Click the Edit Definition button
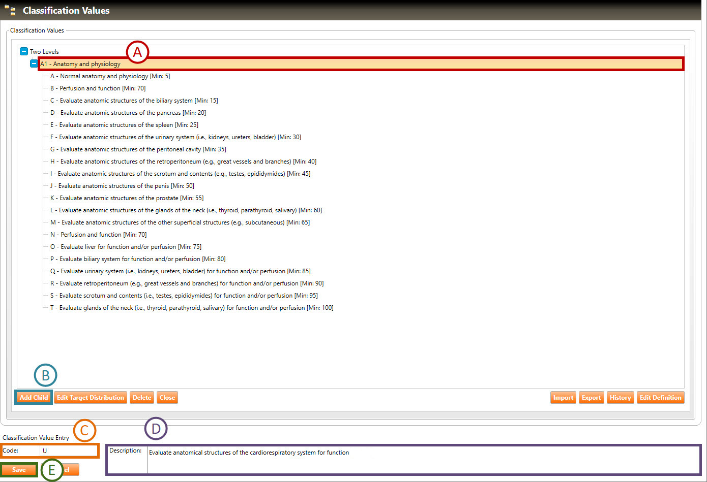This screenshot has height=482, width=707. point(660,398)
